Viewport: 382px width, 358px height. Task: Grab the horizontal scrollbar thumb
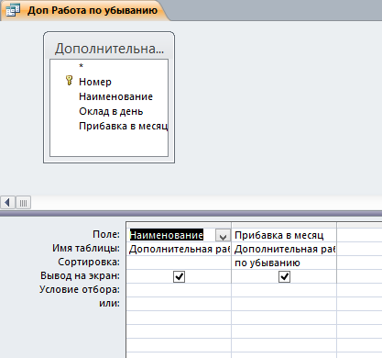[x=23, y=203]
